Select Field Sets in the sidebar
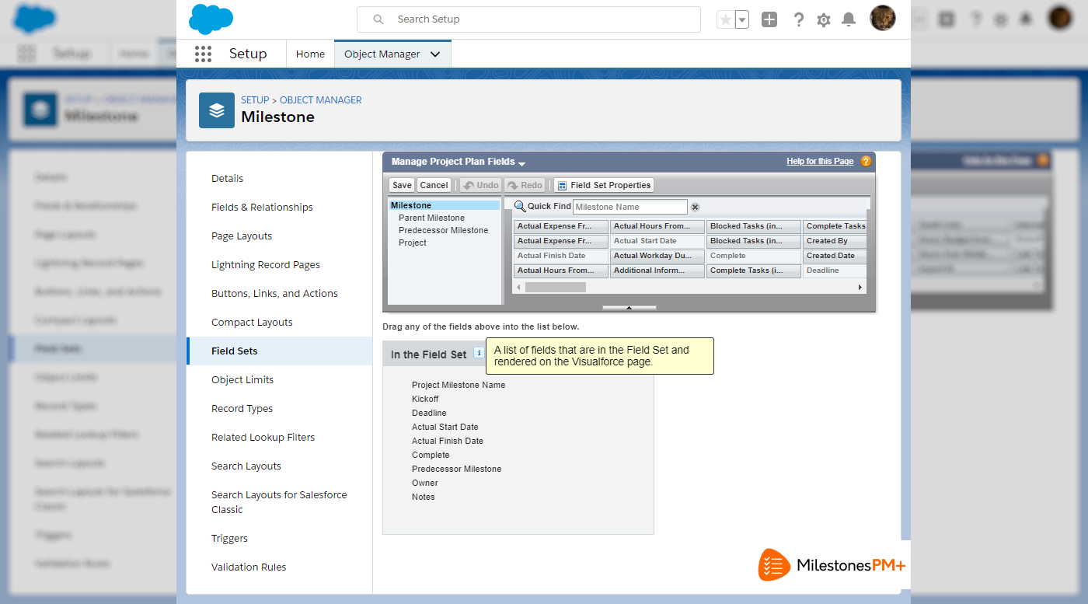 280,351
